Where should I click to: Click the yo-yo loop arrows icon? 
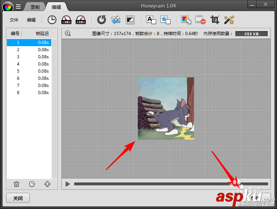coord(116,20)
